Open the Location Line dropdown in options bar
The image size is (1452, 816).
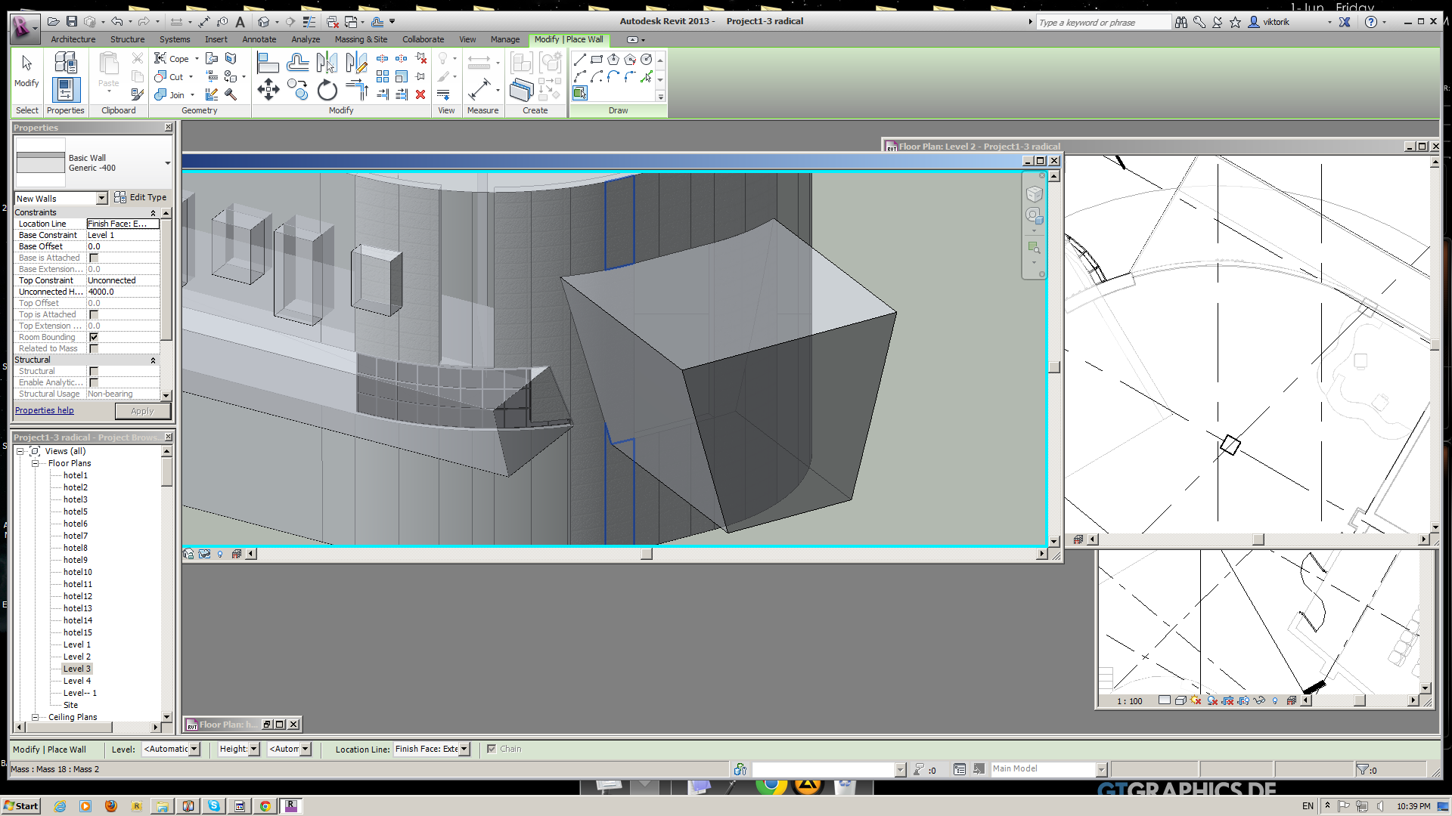point(464,749)
